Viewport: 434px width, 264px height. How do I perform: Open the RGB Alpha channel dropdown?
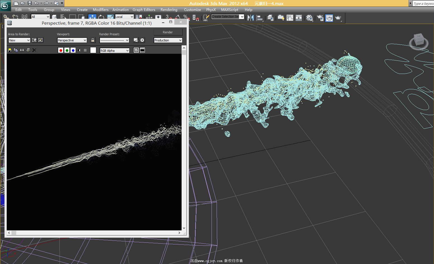(x=115, y=51)
